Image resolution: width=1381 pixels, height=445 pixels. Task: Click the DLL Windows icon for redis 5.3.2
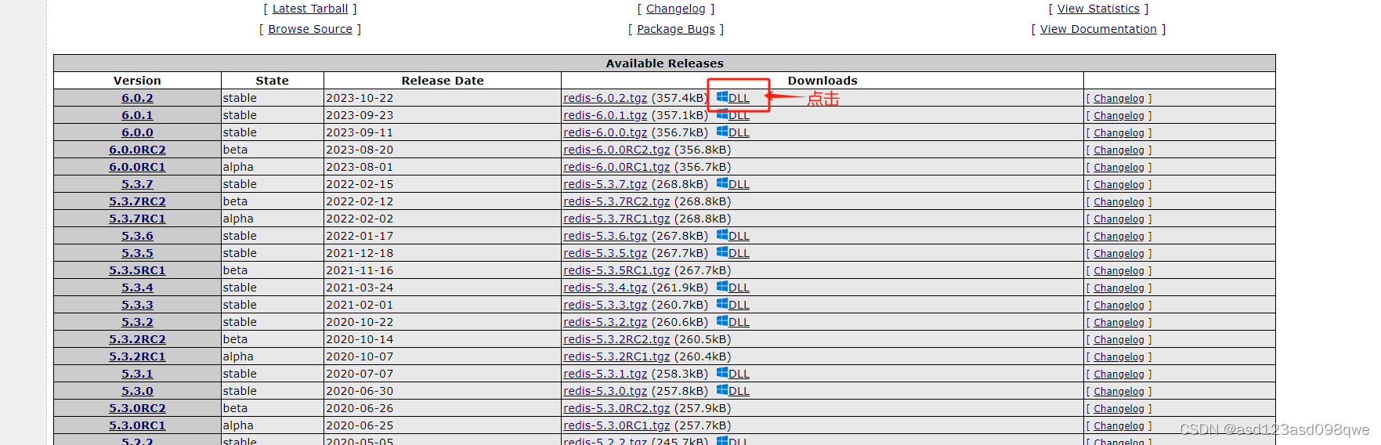click(721, 321)
